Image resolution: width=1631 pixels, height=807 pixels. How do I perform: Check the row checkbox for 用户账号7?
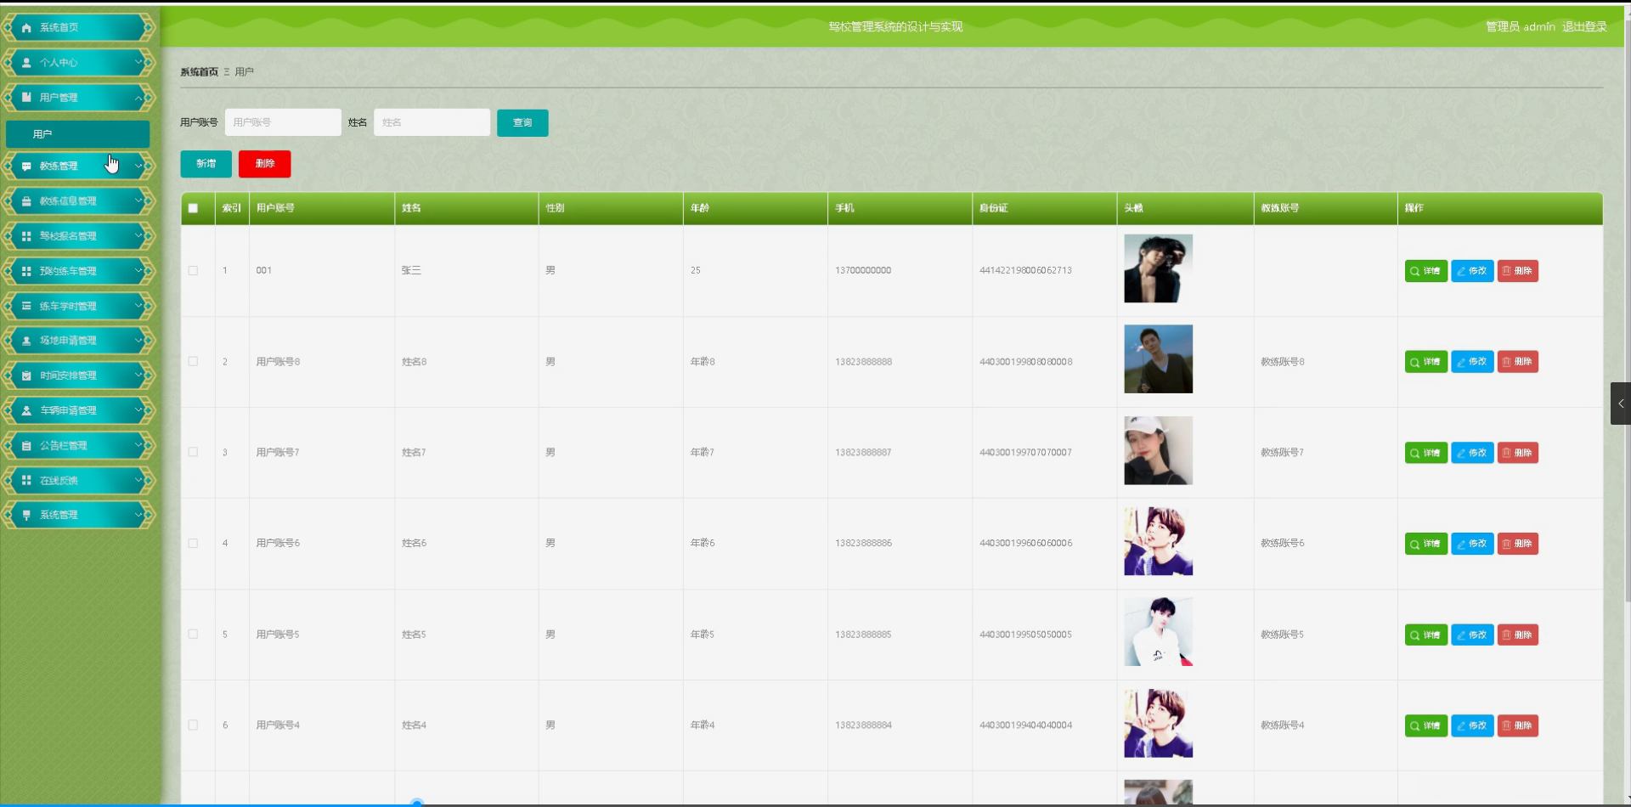click(193, 453)
